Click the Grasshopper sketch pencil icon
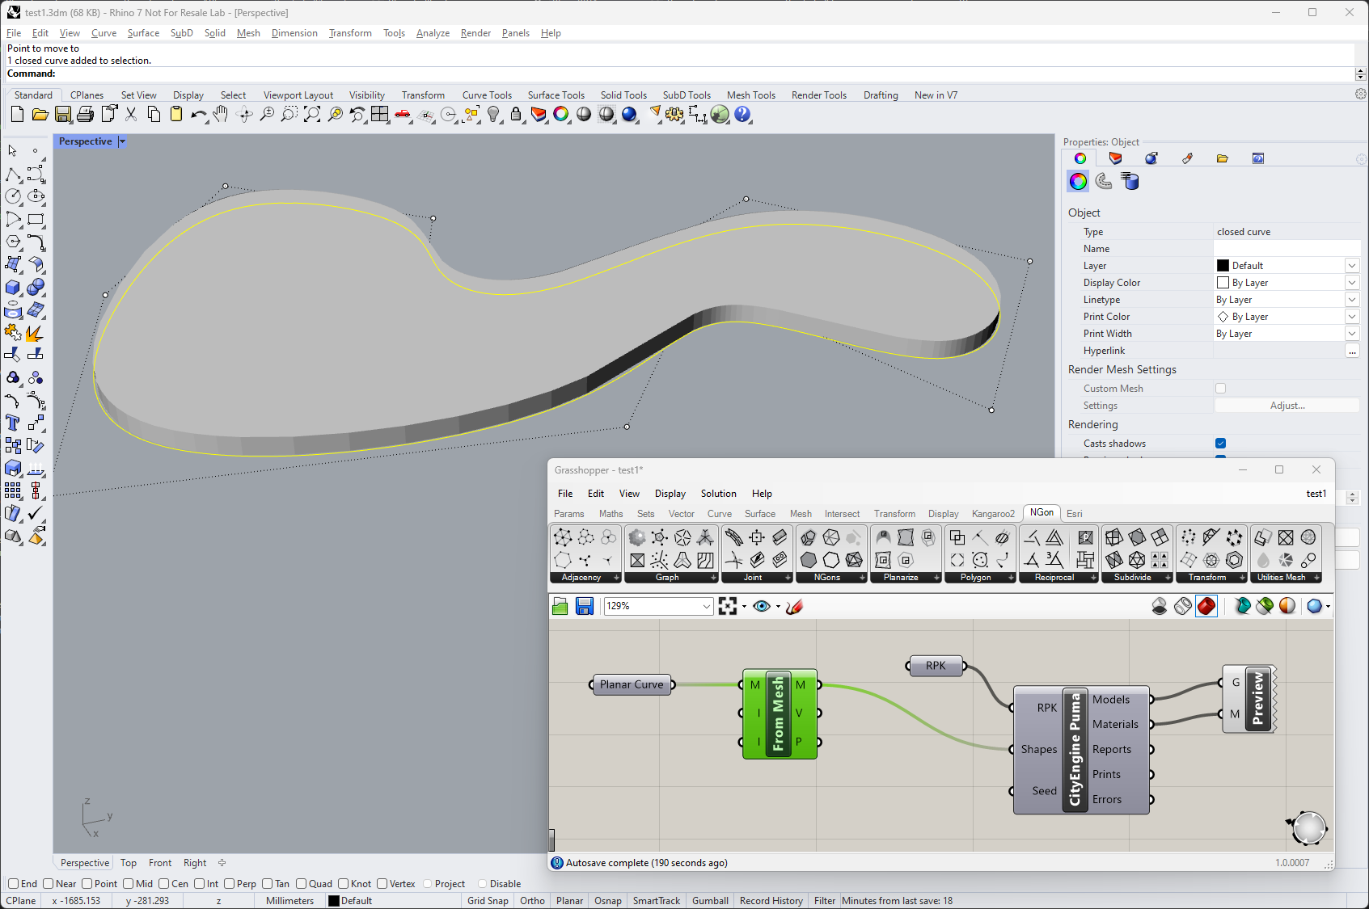Image resolution: width=1369 pixels, height=909 pixels. 794,606
